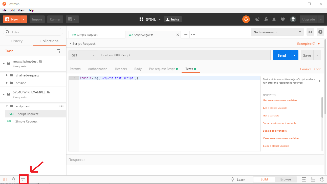327x184 pixels.
Task: Open the No Environment dropdown
Action: tap(277, 32)
